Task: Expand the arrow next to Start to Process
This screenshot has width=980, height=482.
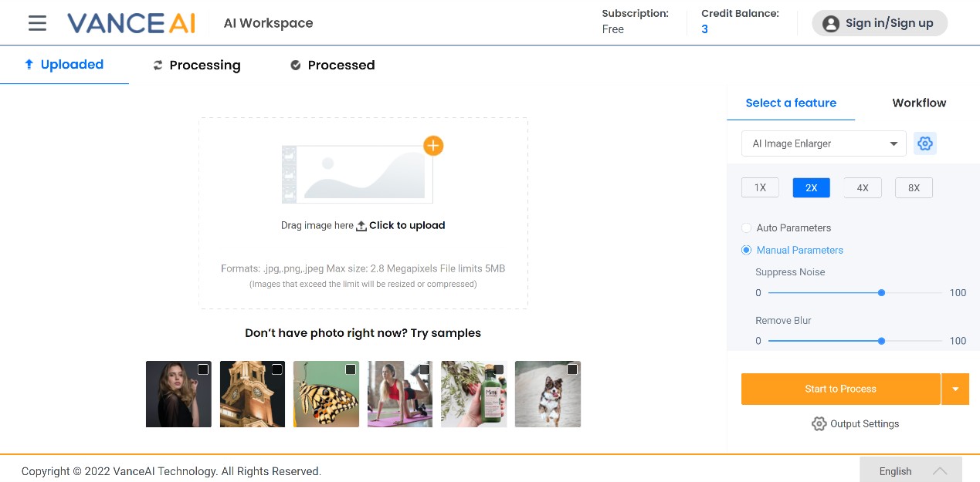Action: coord(955,389)
